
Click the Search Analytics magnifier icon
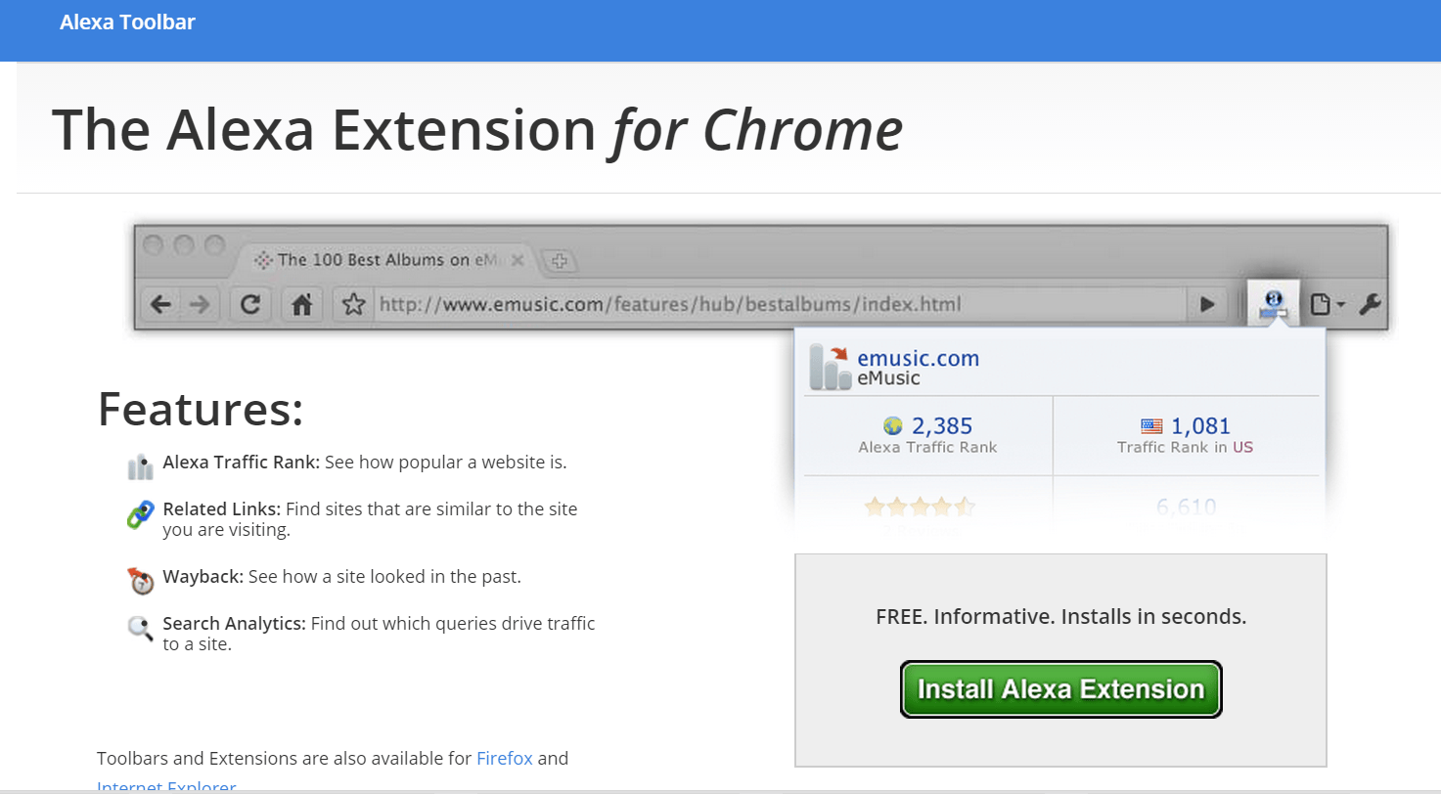tap(141, 628)
